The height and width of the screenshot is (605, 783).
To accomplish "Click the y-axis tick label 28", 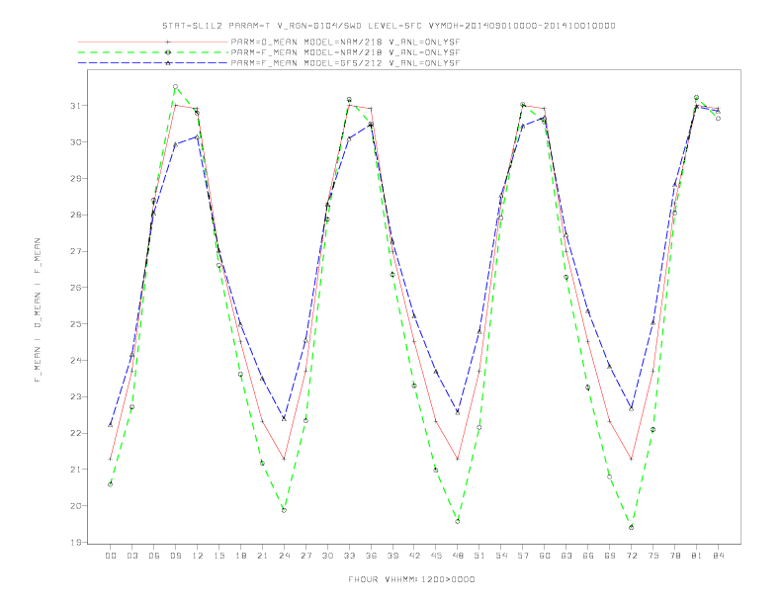I will click(x=75, y=216).
